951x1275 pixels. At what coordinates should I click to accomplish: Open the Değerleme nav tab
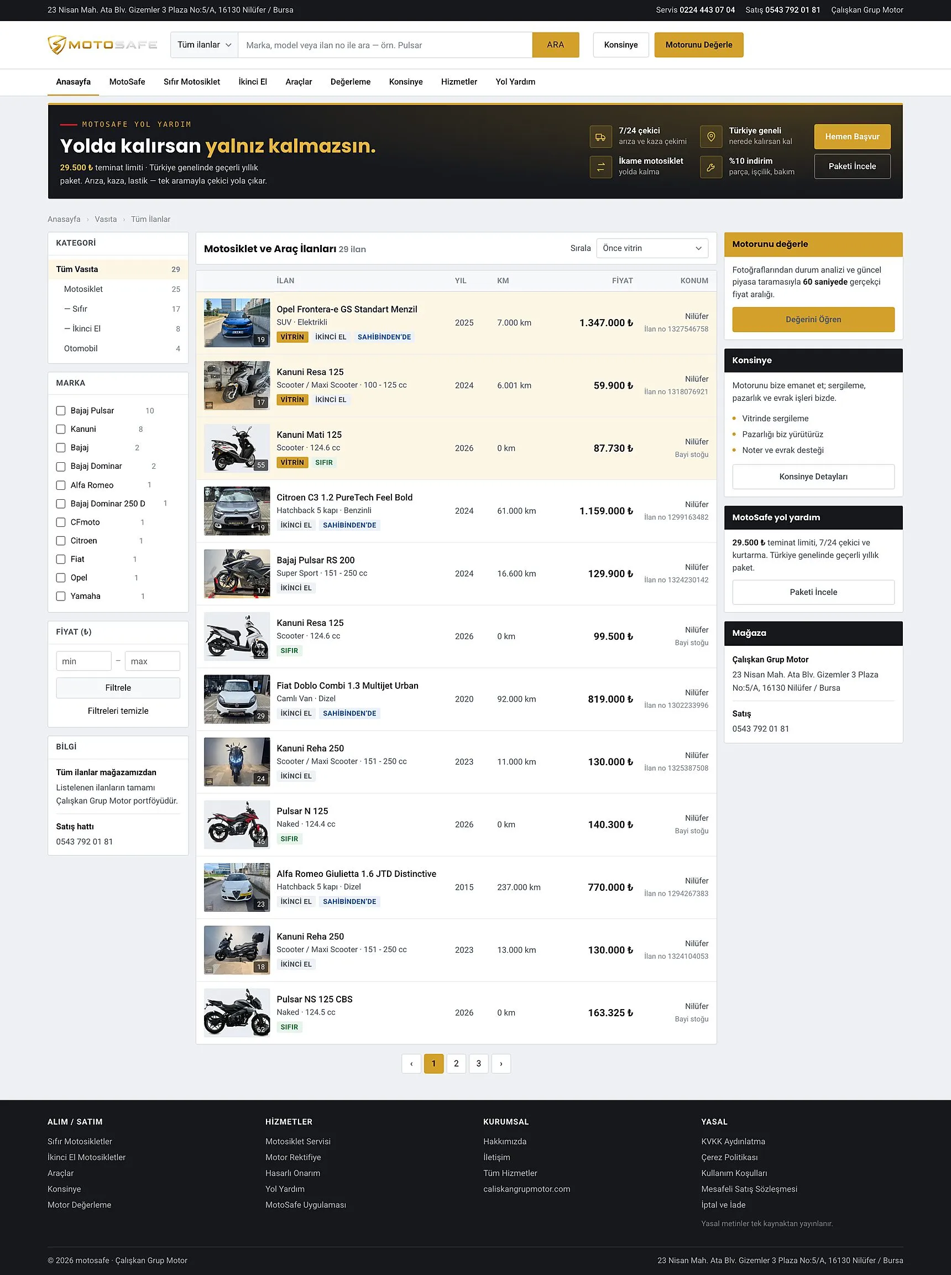(351, 82)
